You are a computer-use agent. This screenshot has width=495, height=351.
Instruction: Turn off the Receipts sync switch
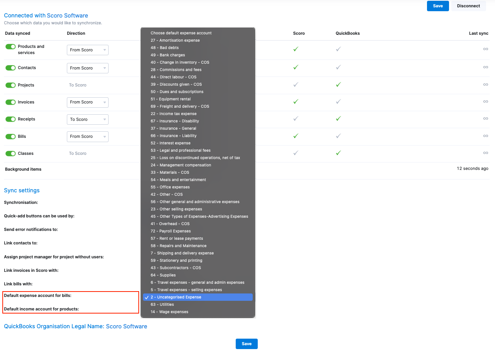pos(10,119)
